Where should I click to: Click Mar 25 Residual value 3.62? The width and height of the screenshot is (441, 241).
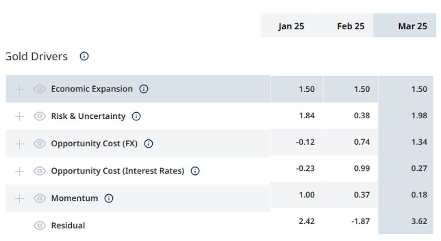[419, 221]
